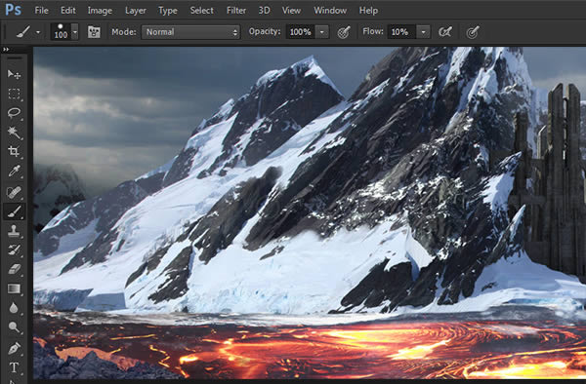Select the Crop tool
The image size is (586, 384).
pyautogui.click(x=14, y=151)
